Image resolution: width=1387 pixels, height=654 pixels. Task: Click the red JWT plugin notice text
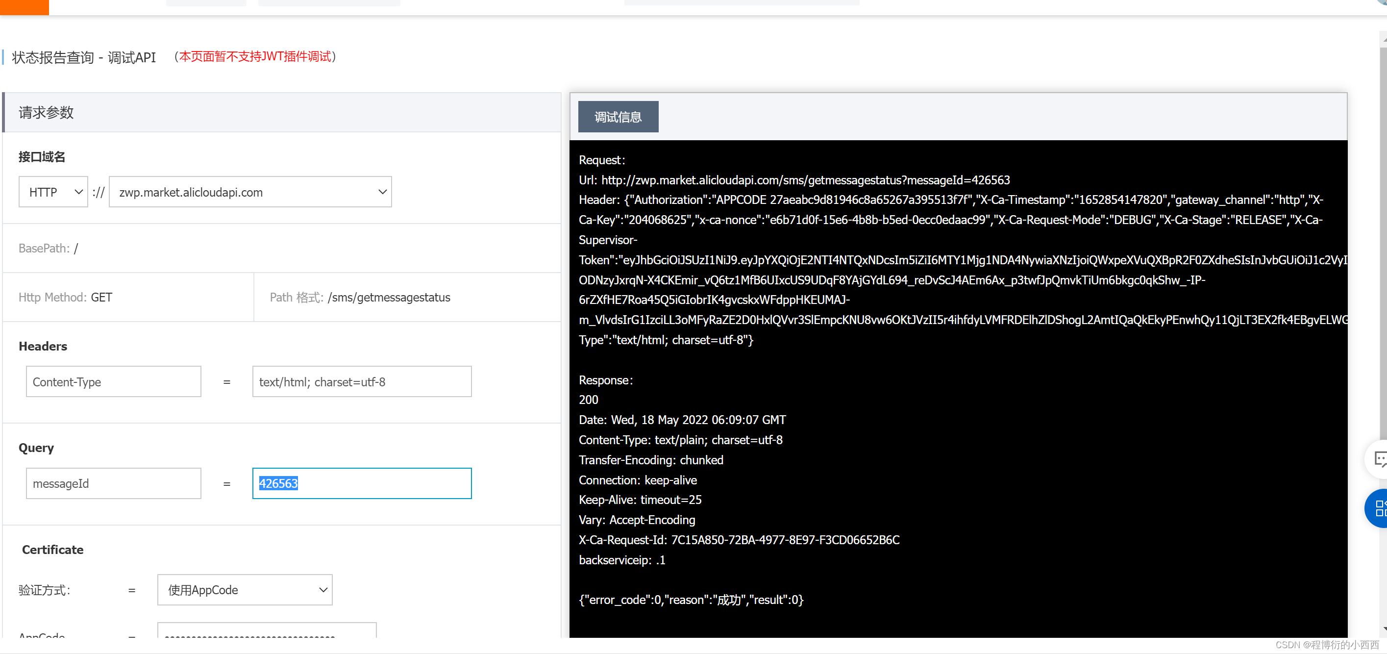pos(255,56)
